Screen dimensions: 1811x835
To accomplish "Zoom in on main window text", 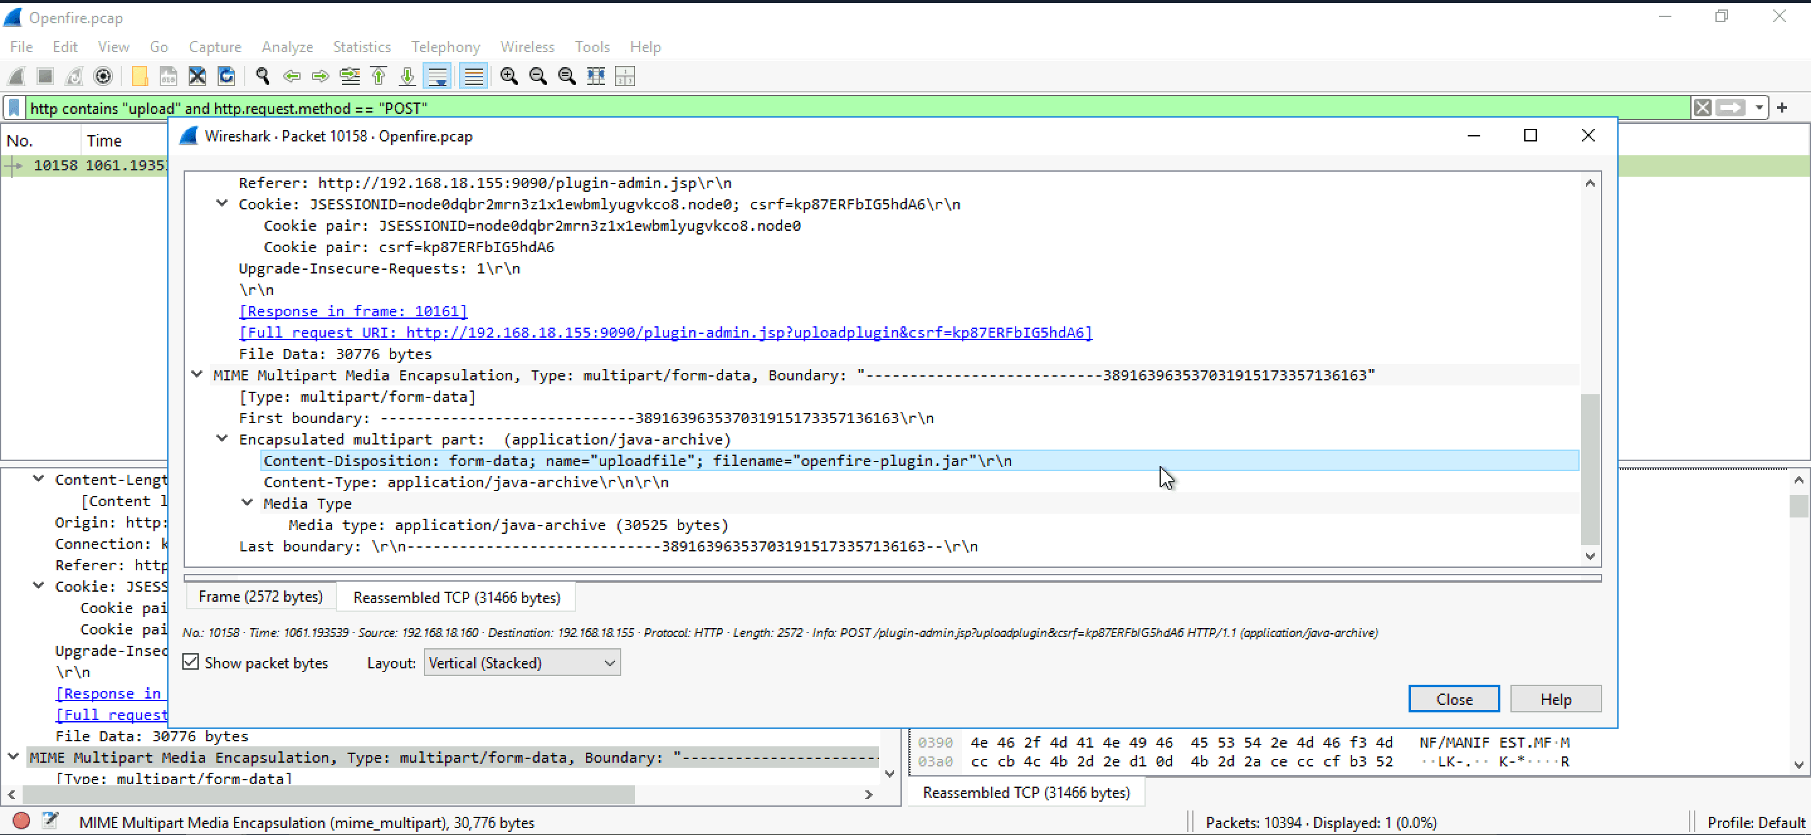I will (509, 76).
